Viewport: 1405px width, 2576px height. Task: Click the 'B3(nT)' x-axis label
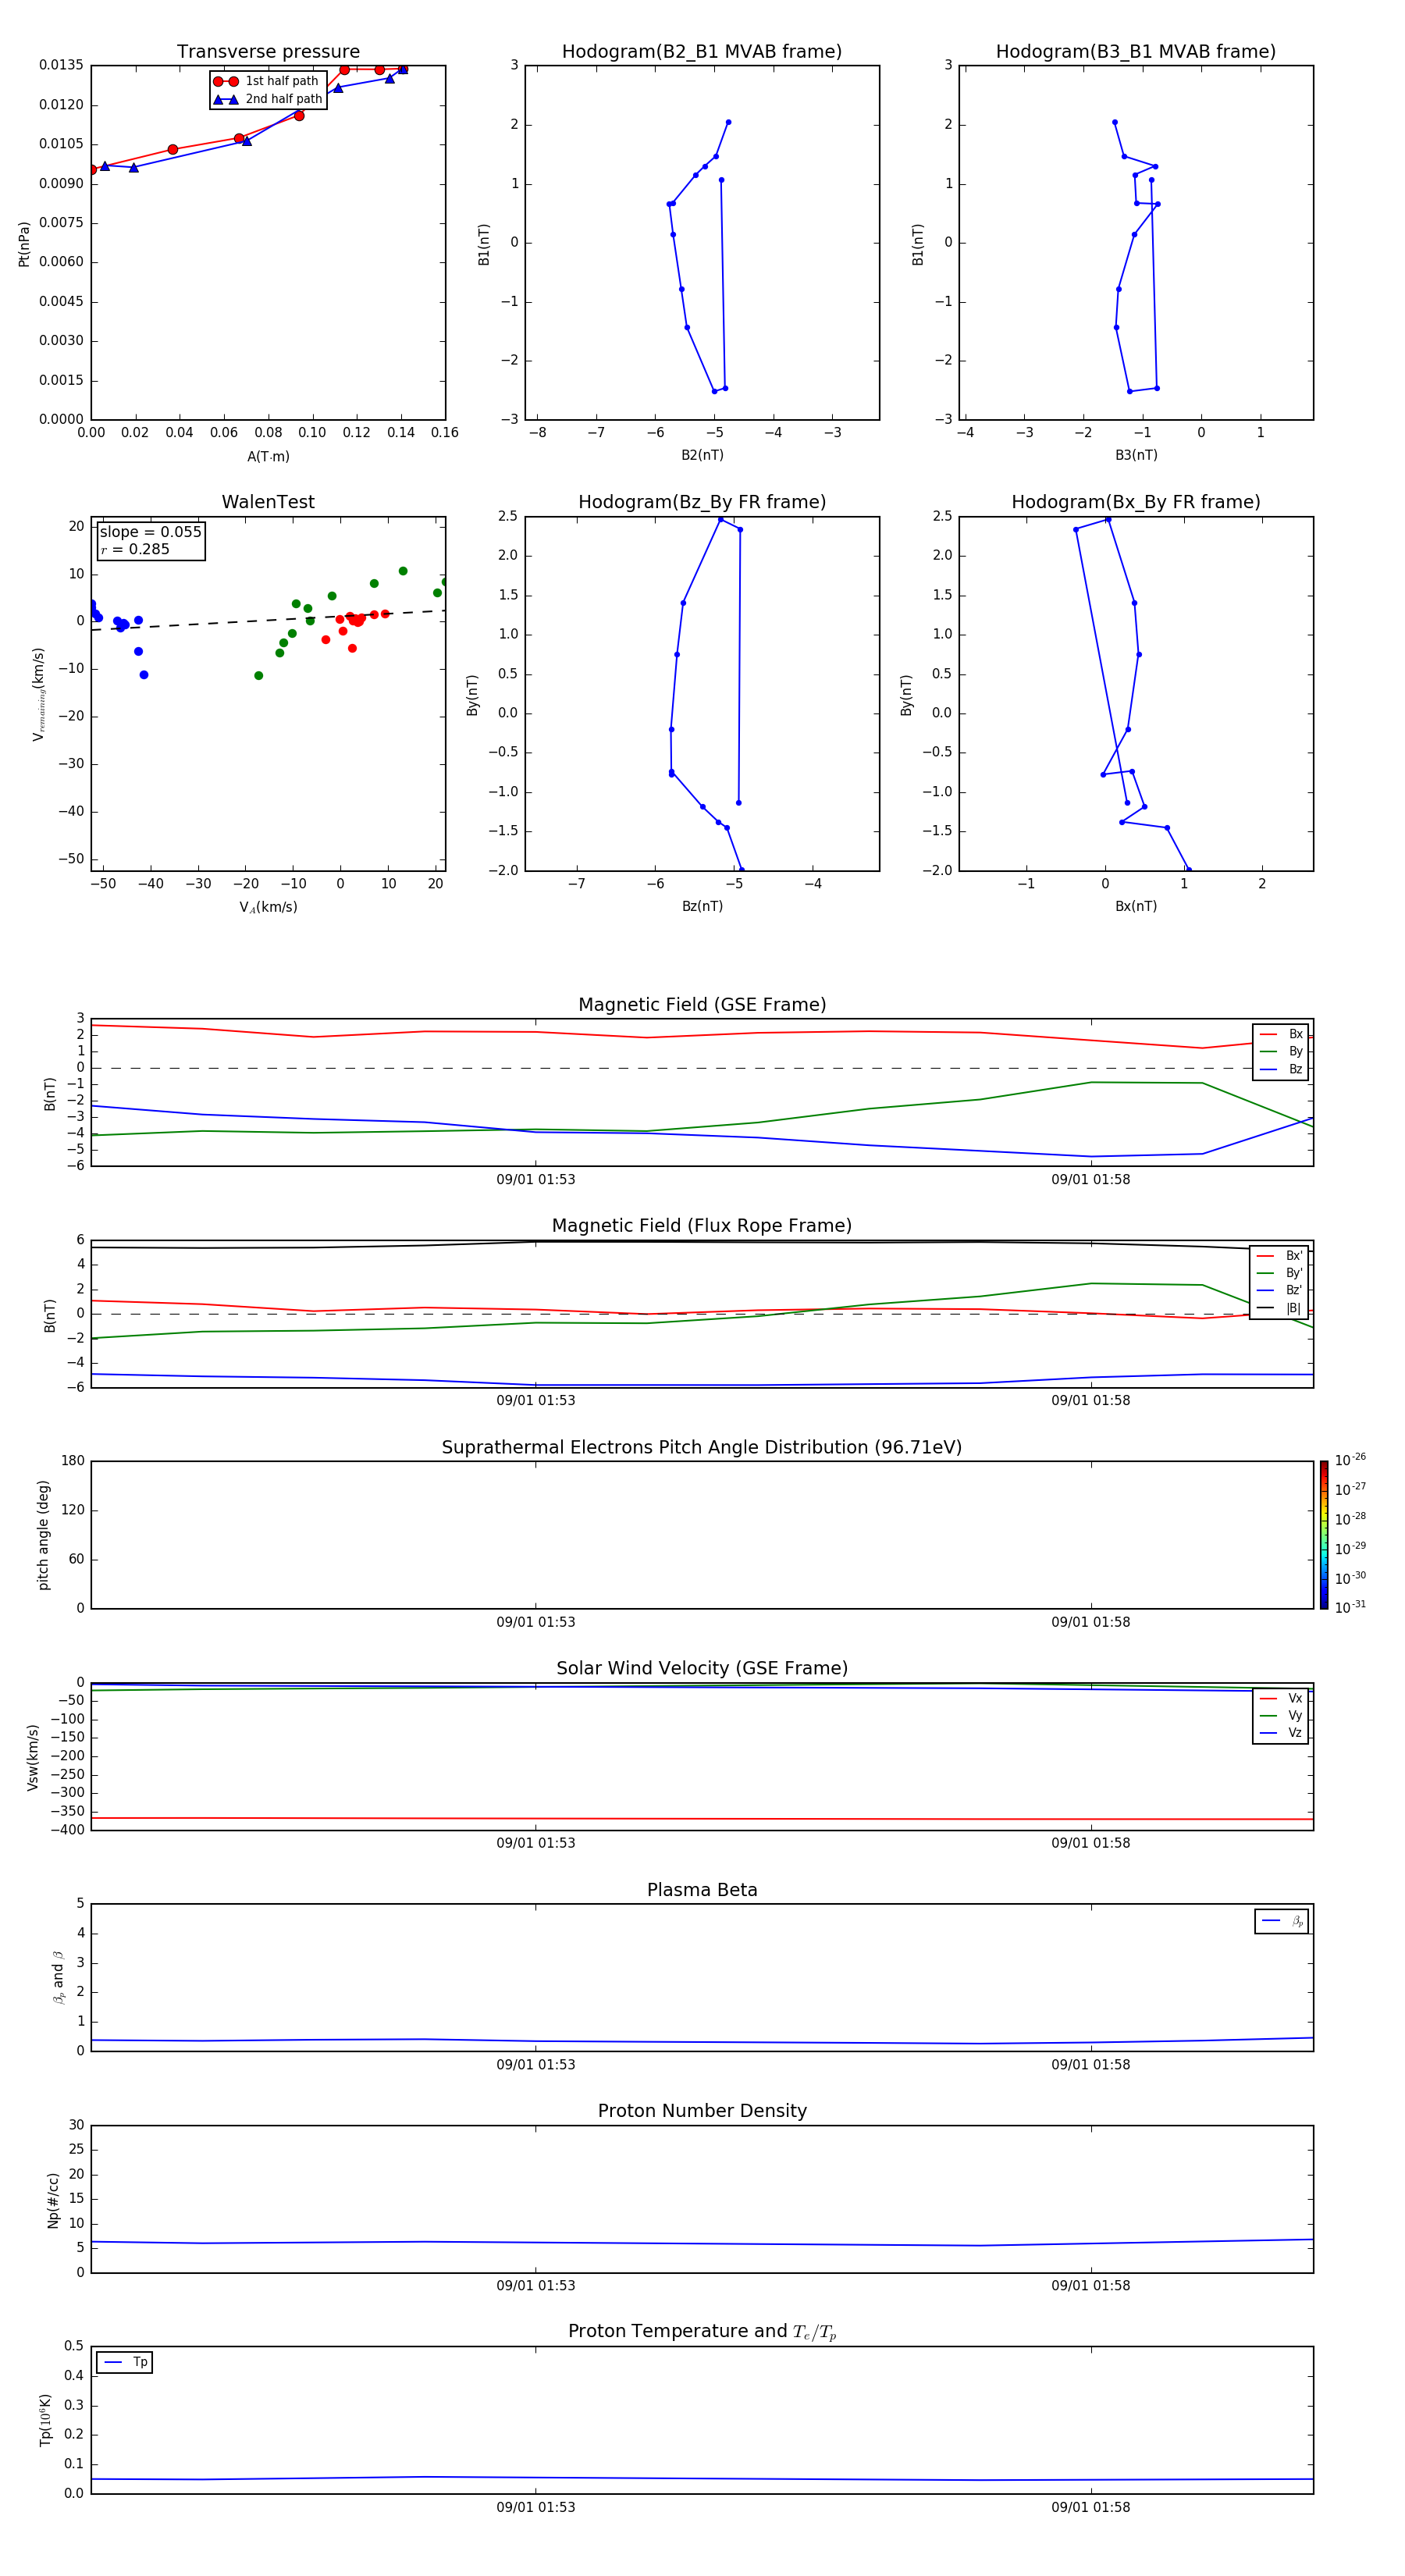tap(1136, 455)
